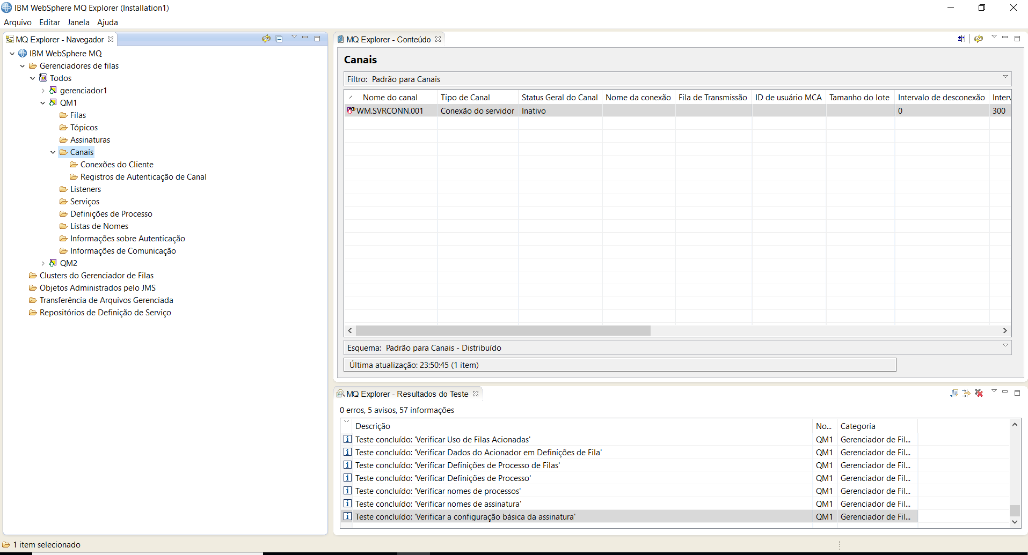The width and height of the screenshot is (1028, 555).
Task: Open Conexões do Cliente folder
Action: pyautogui.click(x=116, y=165)
